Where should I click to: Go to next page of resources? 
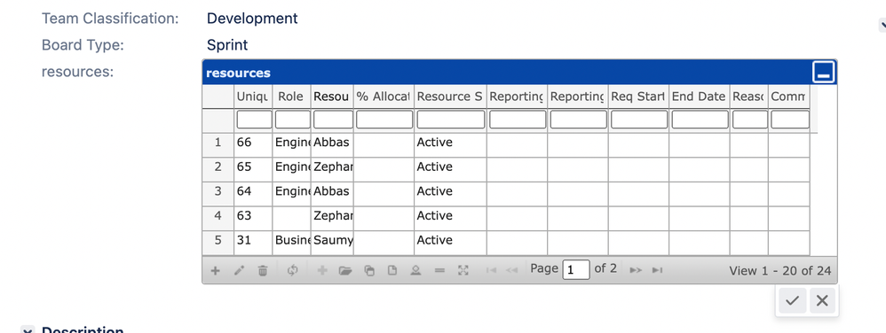(637, 270)
